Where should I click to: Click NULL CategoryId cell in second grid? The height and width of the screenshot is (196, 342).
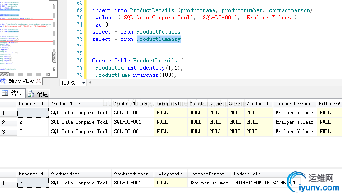tap(171, 183)
